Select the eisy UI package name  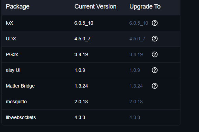13,70
